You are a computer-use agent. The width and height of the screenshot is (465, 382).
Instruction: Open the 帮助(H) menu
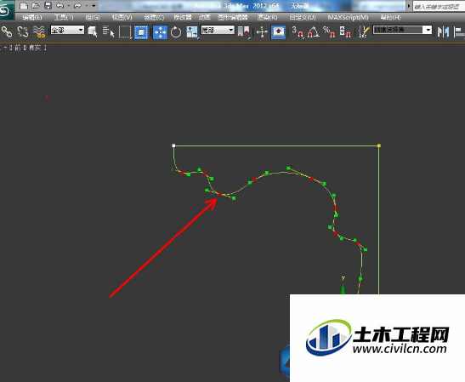[x=390, y=18]
